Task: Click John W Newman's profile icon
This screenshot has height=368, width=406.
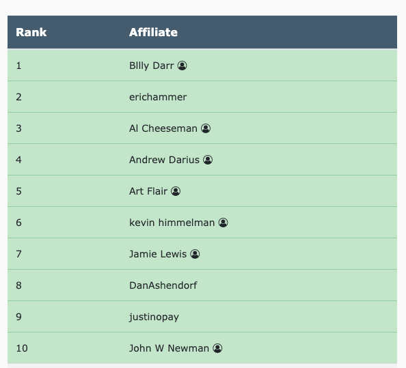Action: click(217, 348)
